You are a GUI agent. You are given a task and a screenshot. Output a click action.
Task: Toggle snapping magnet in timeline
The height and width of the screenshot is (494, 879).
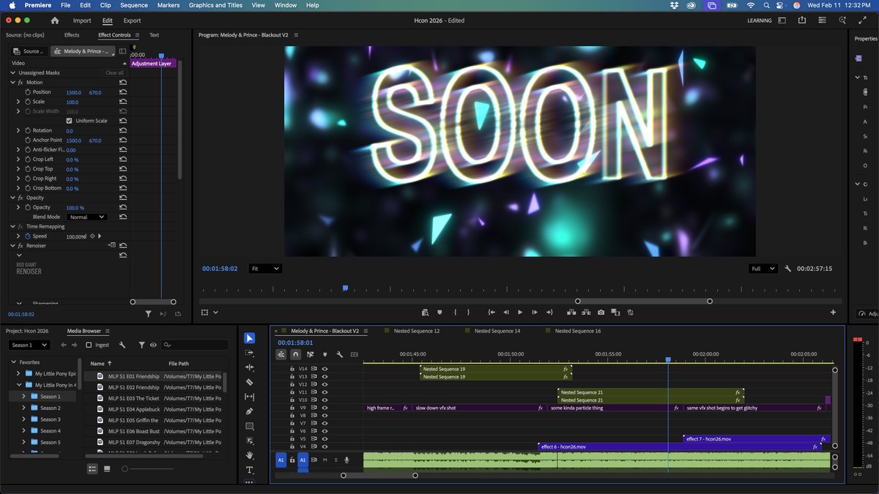pyautogui.click(x=295, y=354)
